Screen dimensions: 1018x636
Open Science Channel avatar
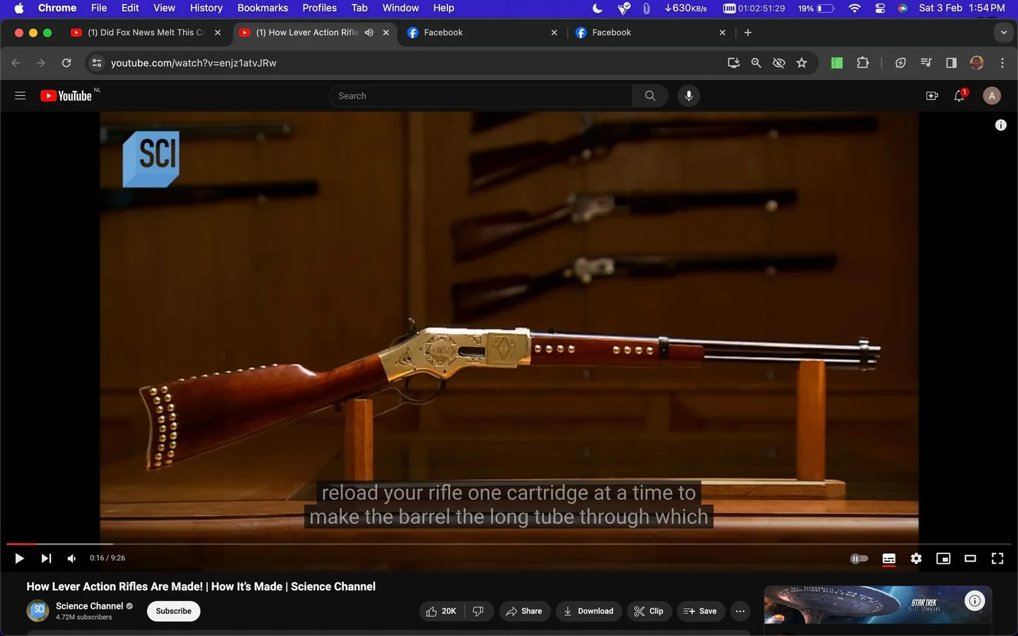pos(38,610)
